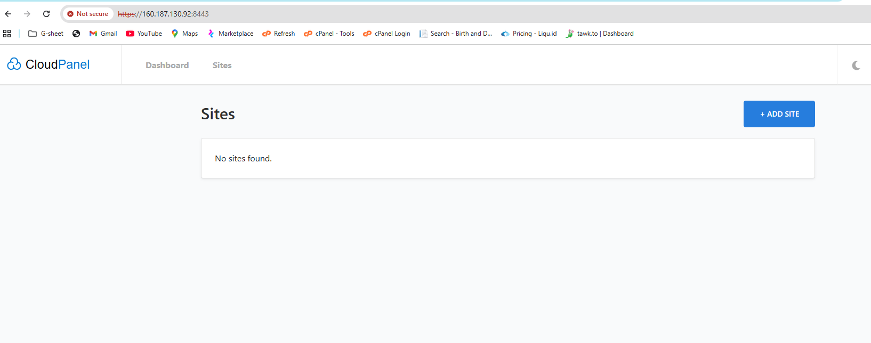871x343 pixels.
Task: Click the Not secure site info badge
Action: coord(87,14)
